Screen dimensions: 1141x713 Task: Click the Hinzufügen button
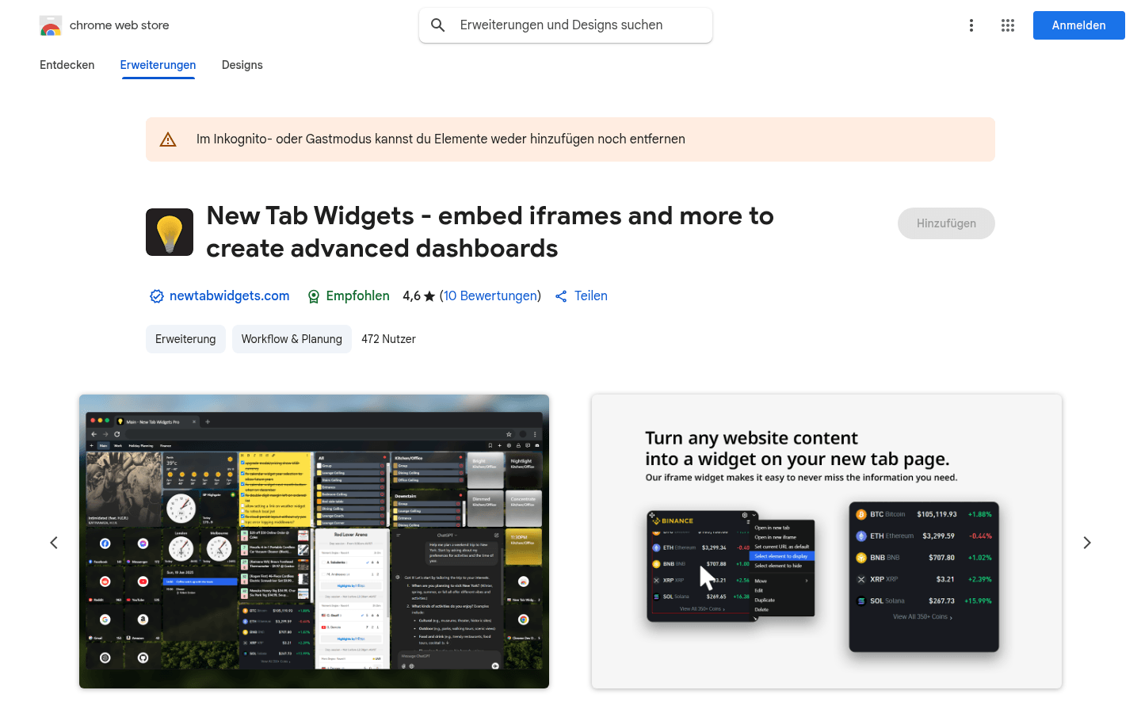coord(946,223)
